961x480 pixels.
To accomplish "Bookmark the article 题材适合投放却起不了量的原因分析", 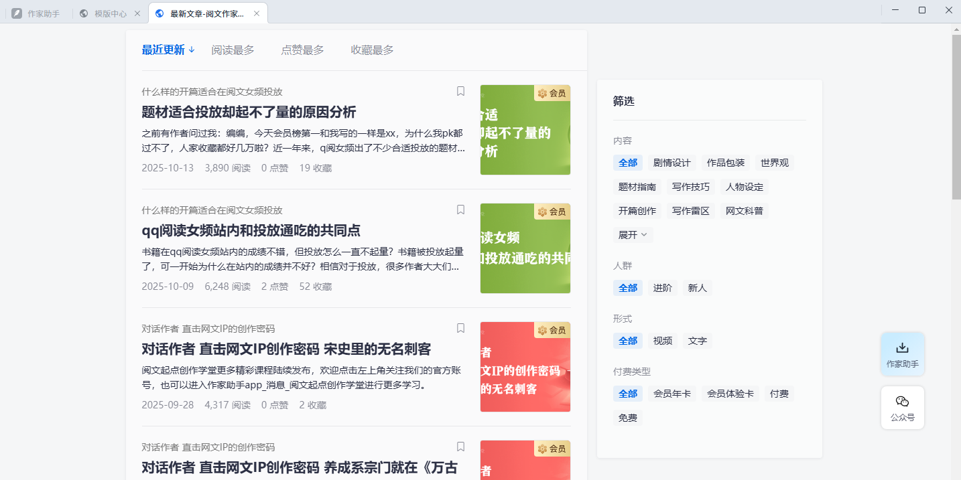I will pyautogui.click(x=460, y=91).
